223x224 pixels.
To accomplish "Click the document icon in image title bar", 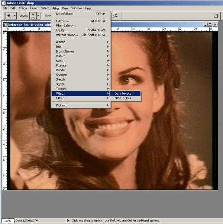I will coord(6,25).
